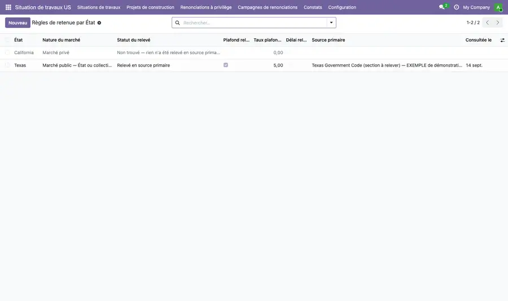Tick the select-all header checkbox
Screen dimensions: 508x301
coord(7,40)
